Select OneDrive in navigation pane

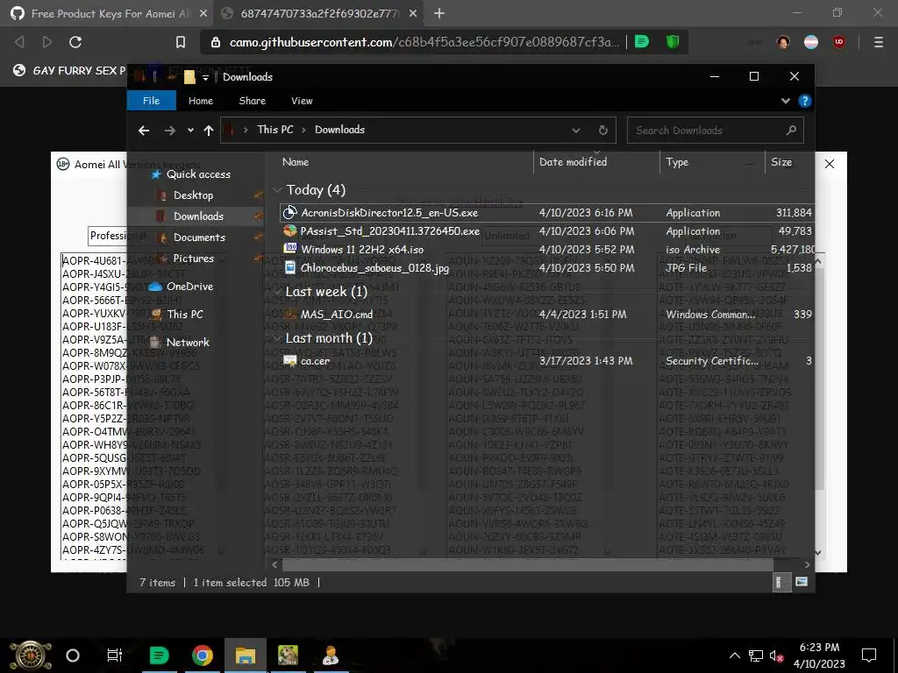click(x=189, y=287)
